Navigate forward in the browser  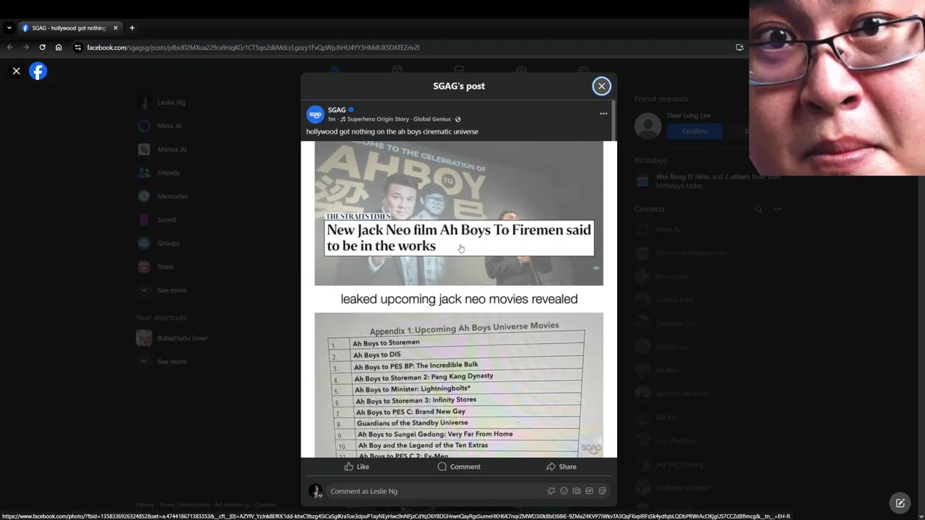26,48
